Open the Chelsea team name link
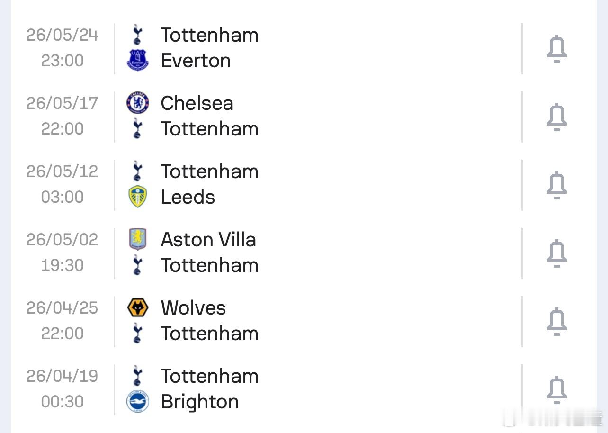 click(197, 103)
